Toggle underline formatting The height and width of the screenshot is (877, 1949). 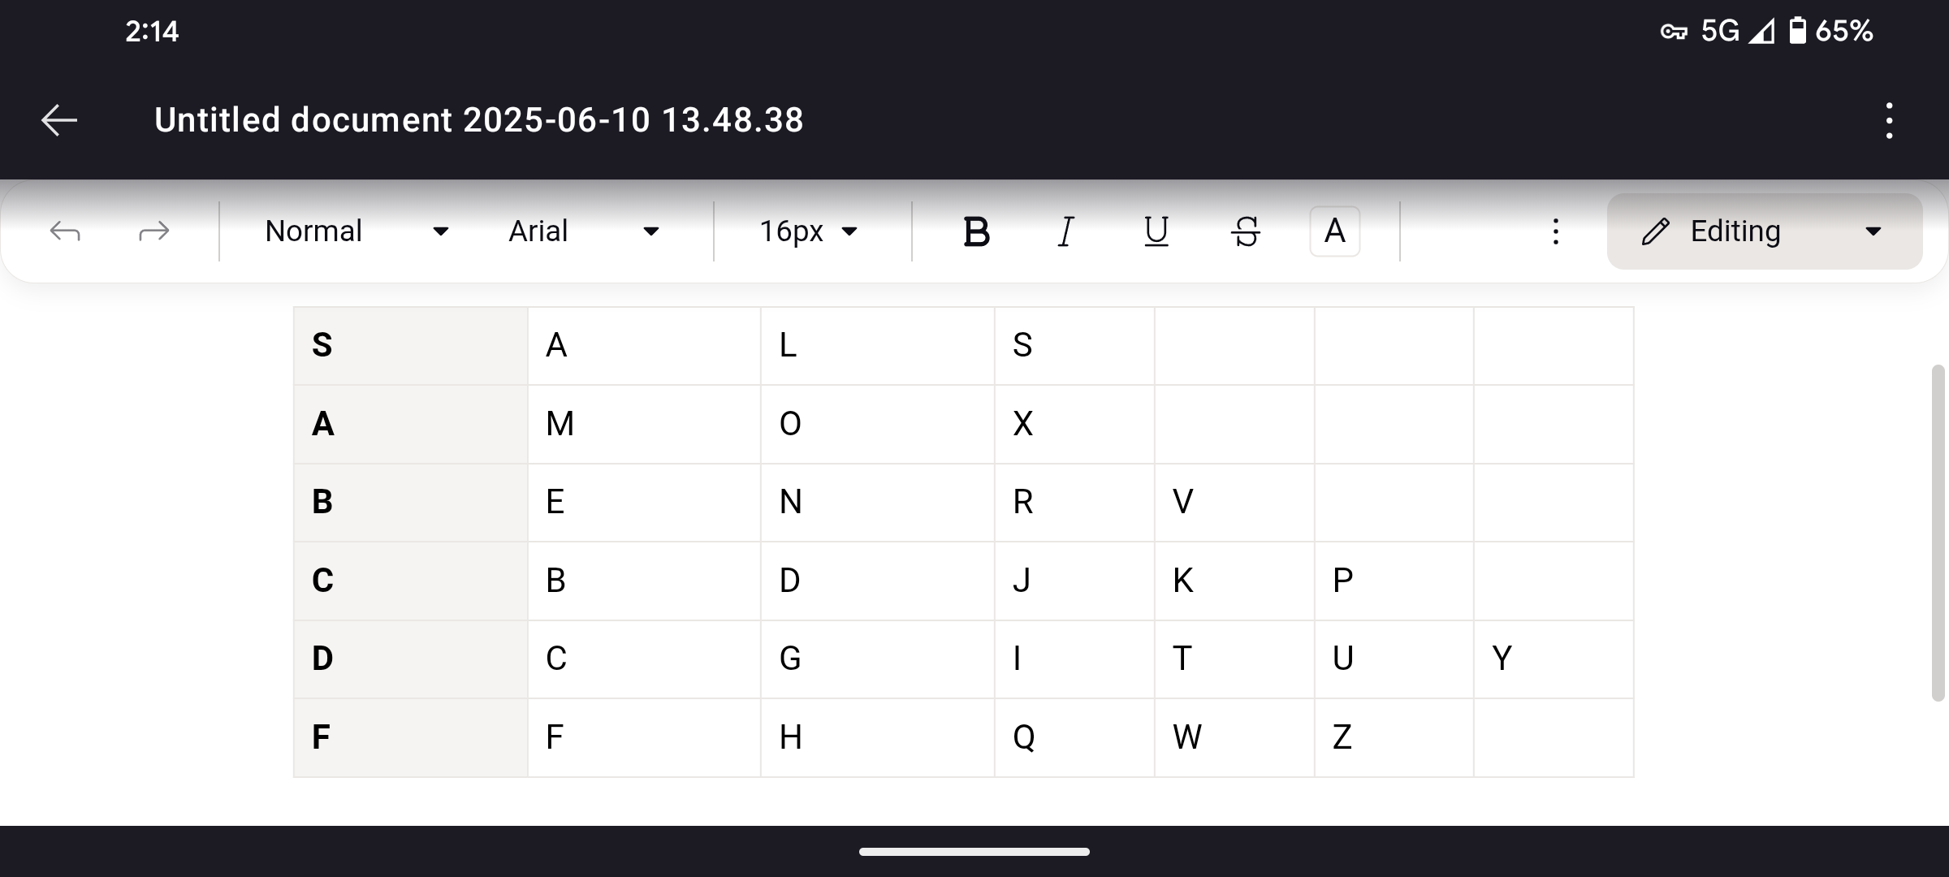tap(1156, 231)
